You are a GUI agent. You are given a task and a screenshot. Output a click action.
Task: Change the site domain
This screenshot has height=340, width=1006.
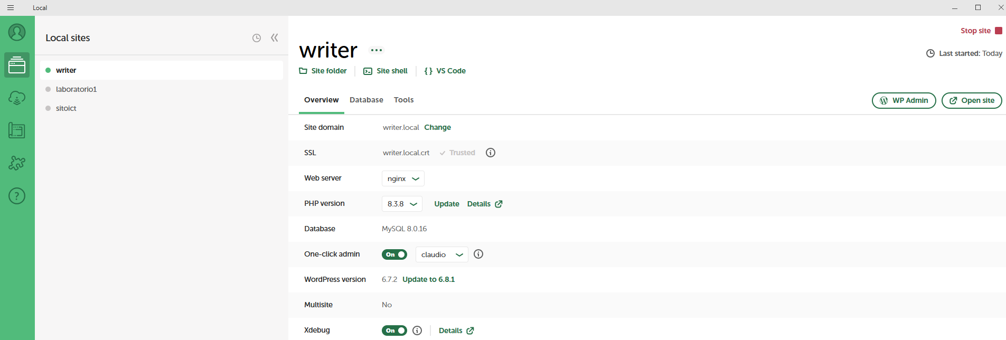point(438,127)
